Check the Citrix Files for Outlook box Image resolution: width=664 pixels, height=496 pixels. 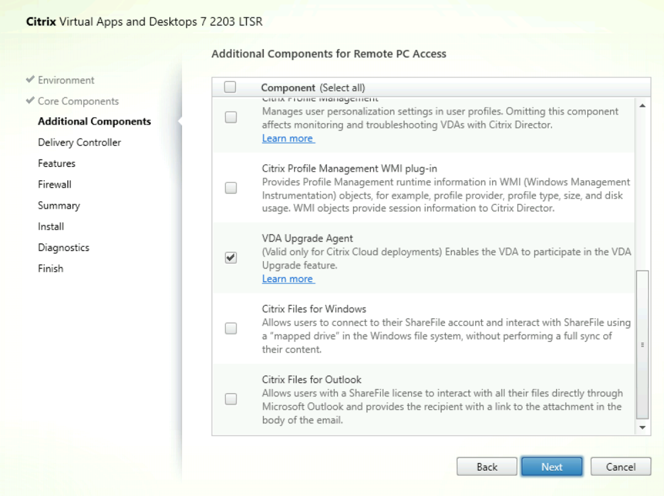[231, 398]
